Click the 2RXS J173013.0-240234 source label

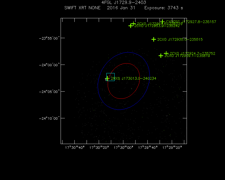(134, 78)
